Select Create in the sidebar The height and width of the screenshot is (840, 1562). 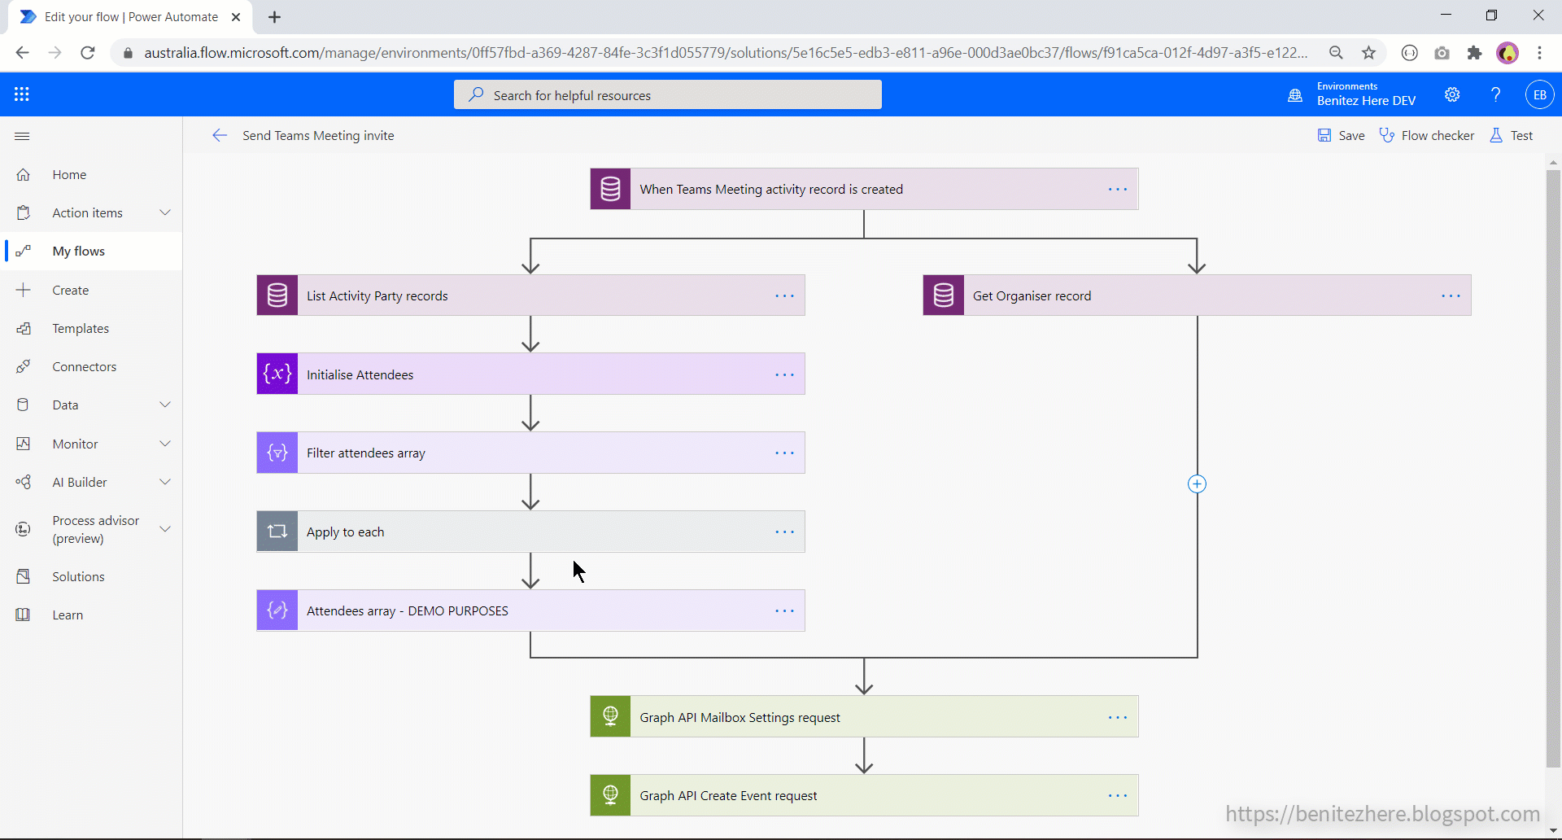[91, 290]
